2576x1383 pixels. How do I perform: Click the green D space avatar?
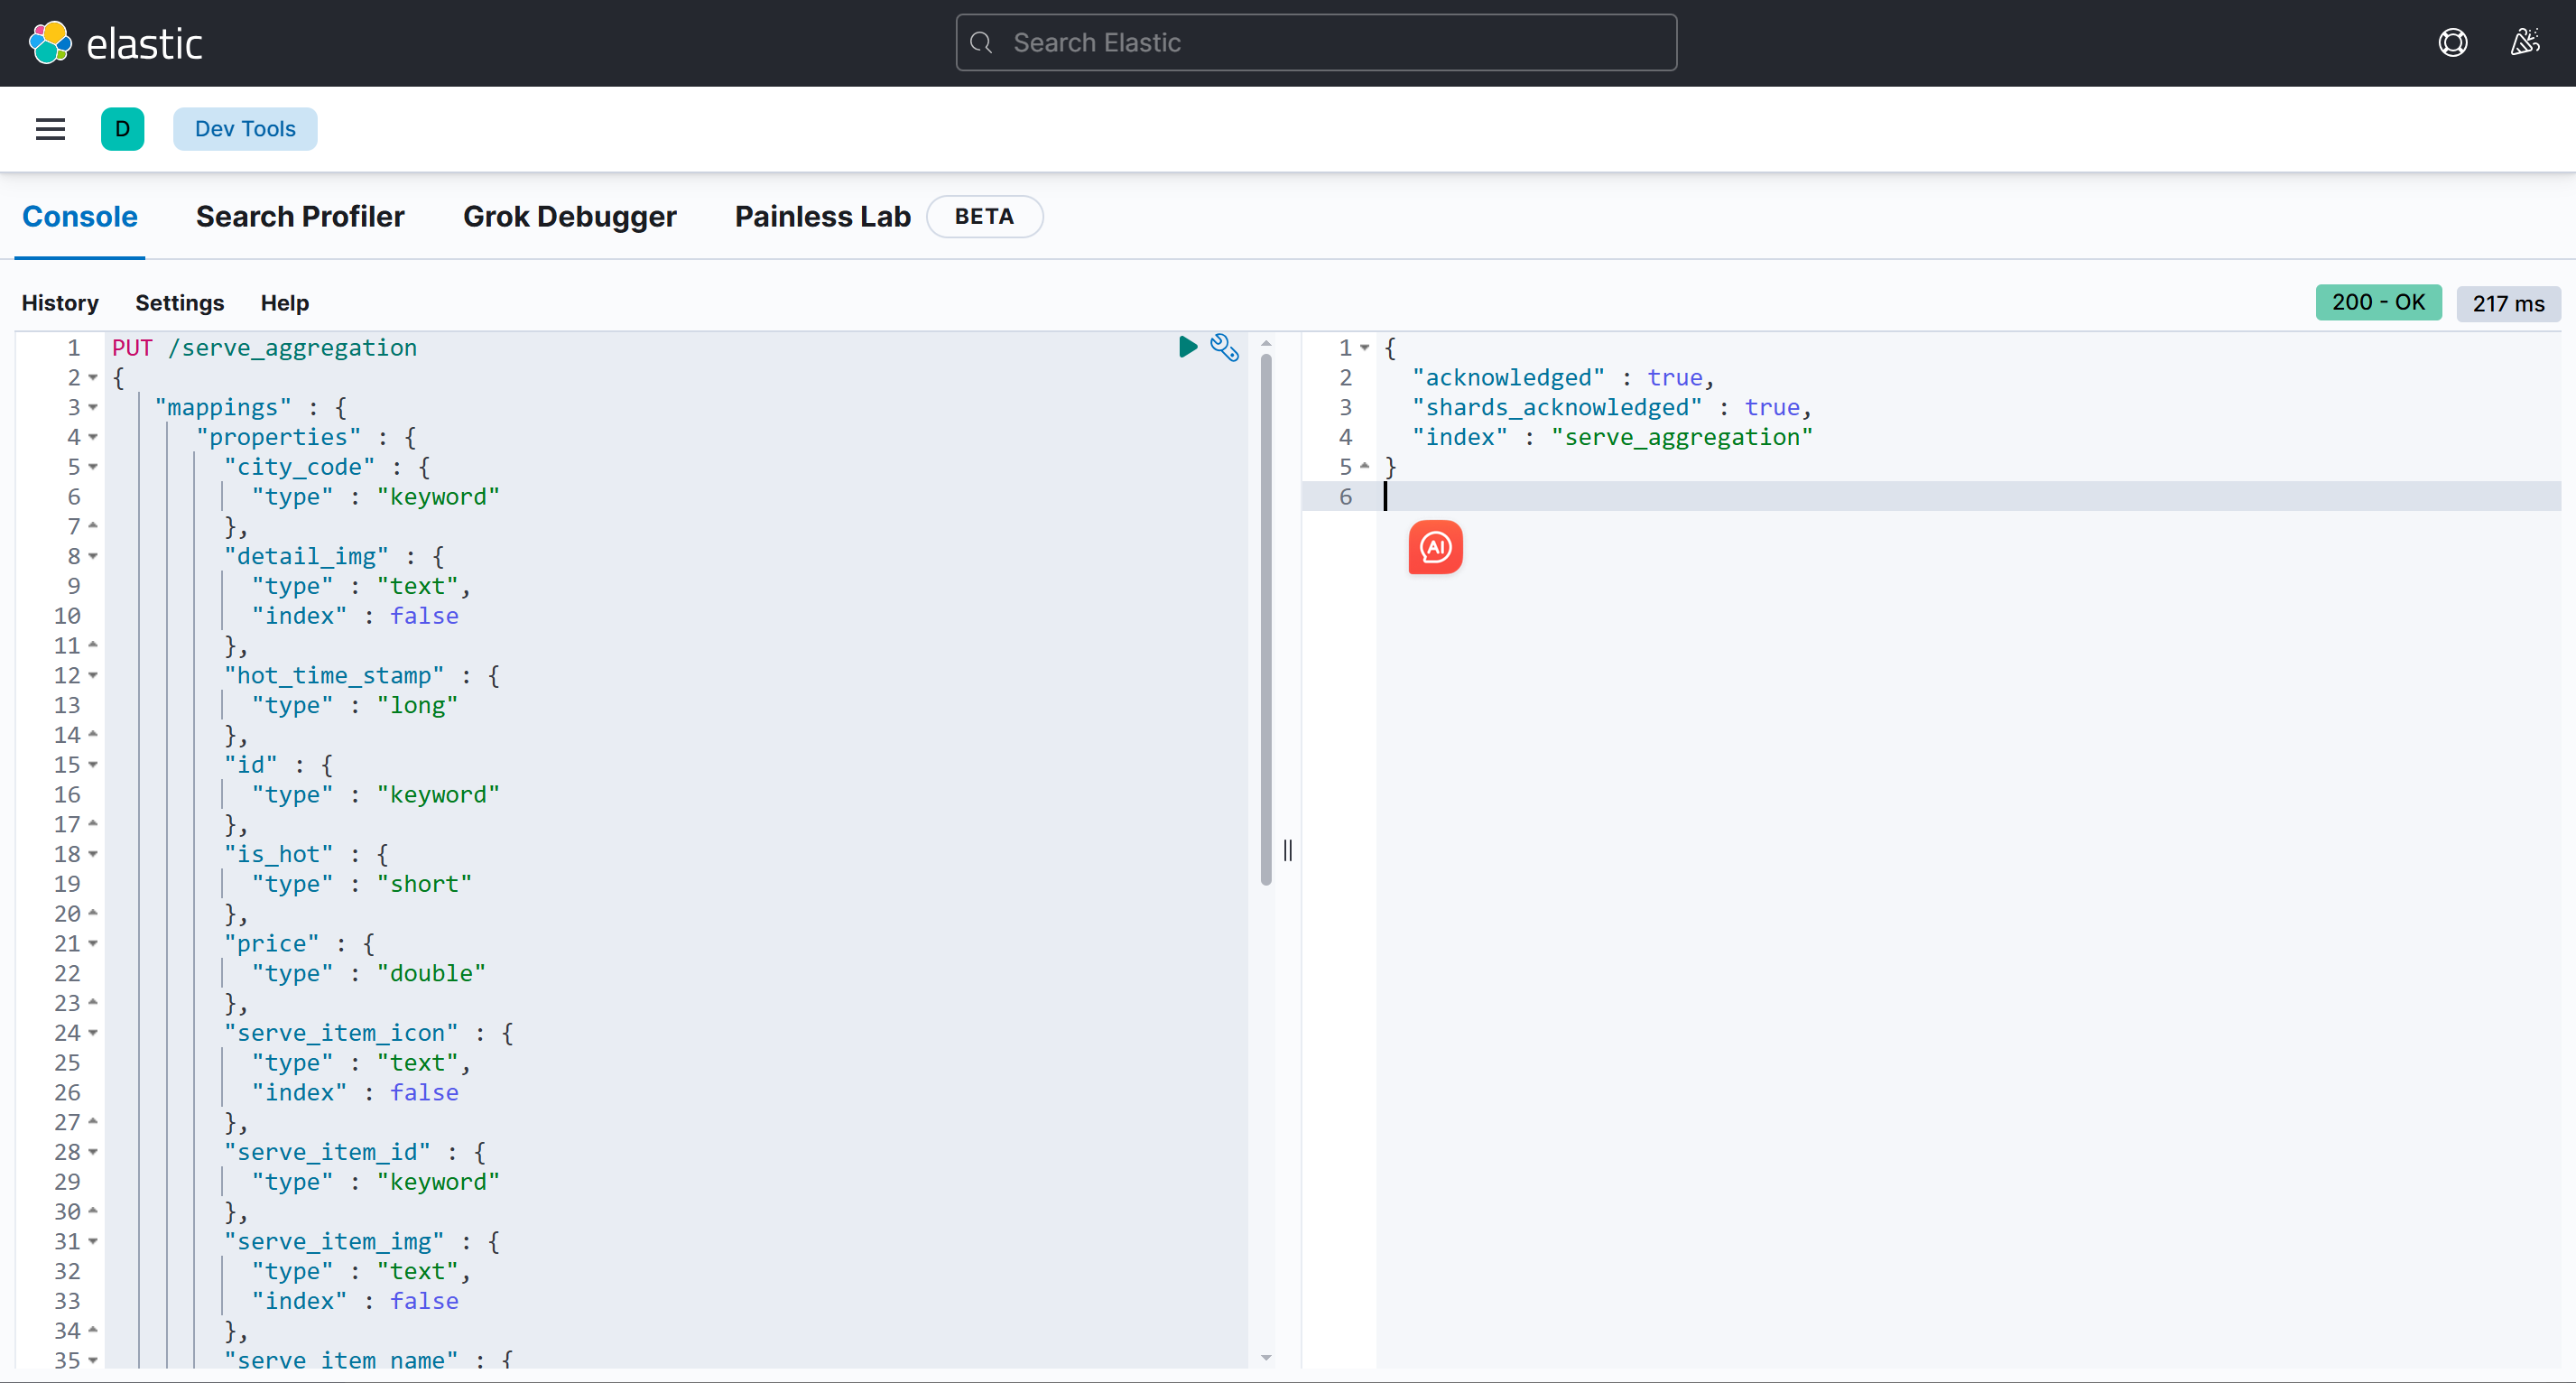pos(122,129)
